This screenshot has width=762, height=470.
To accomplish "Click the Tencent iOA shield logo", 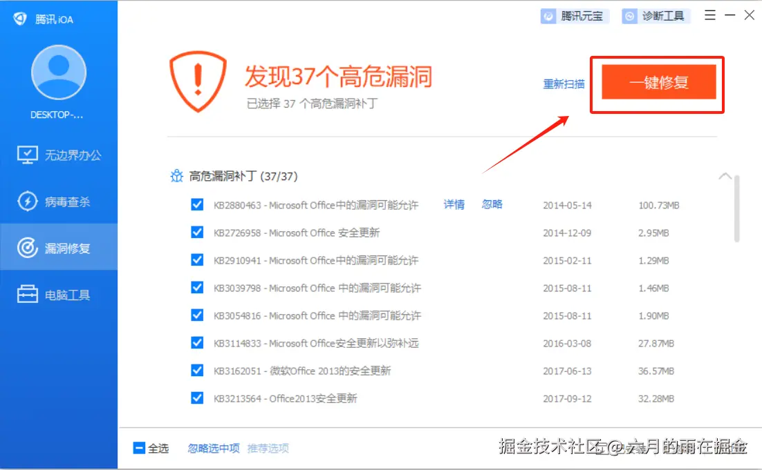I will (x=21, y=19).
